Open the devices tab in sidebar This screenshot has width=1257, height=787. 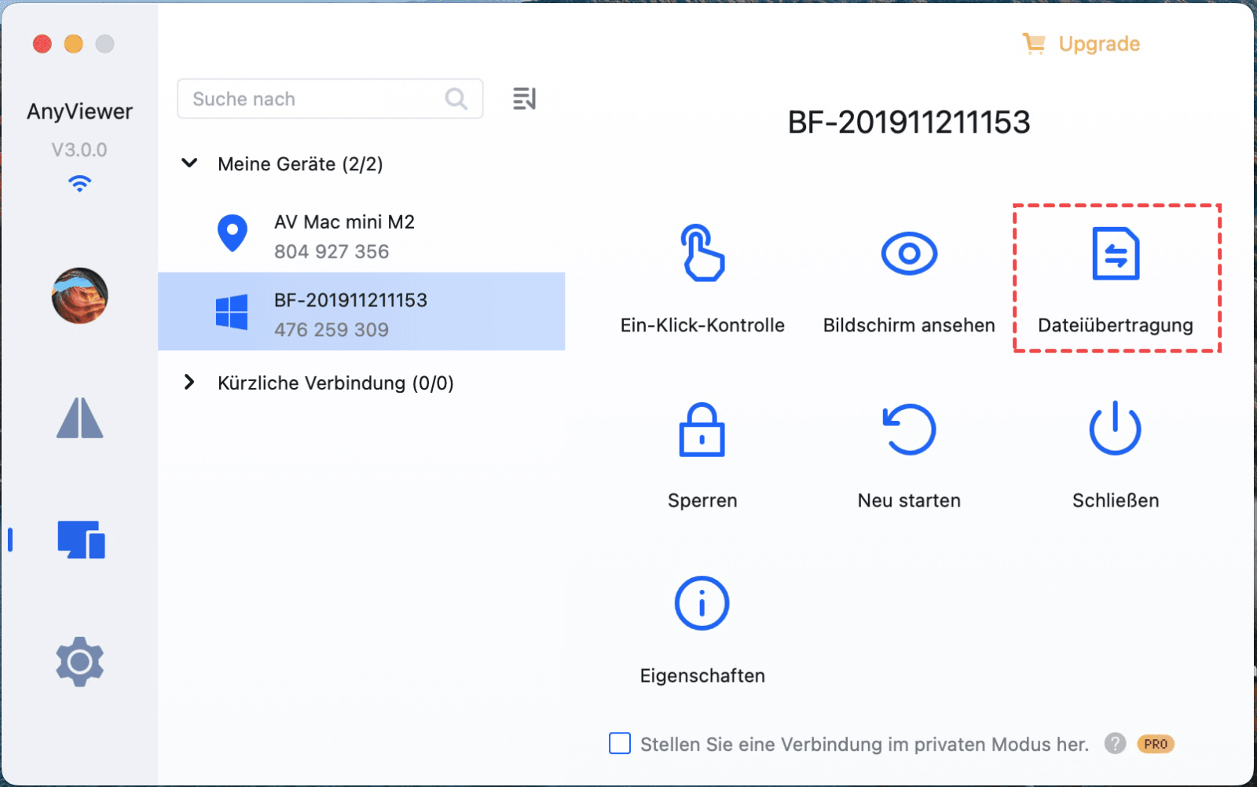(80, 540)
